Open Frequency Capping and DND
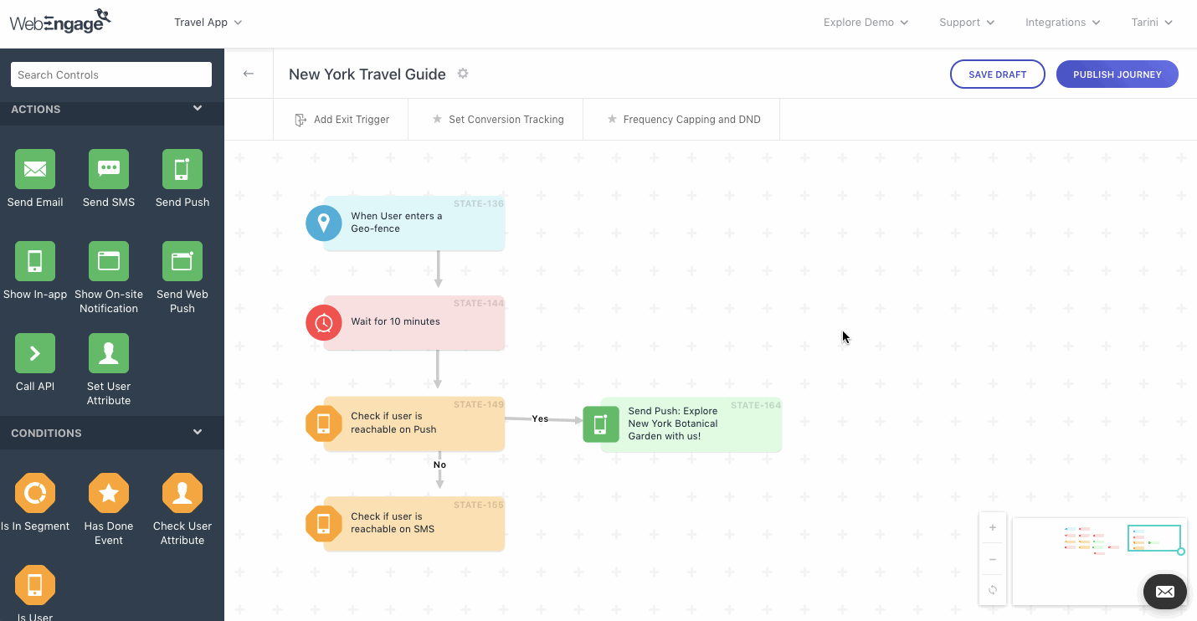This screenshot has height=621, width=1197. tap(681, 119)
